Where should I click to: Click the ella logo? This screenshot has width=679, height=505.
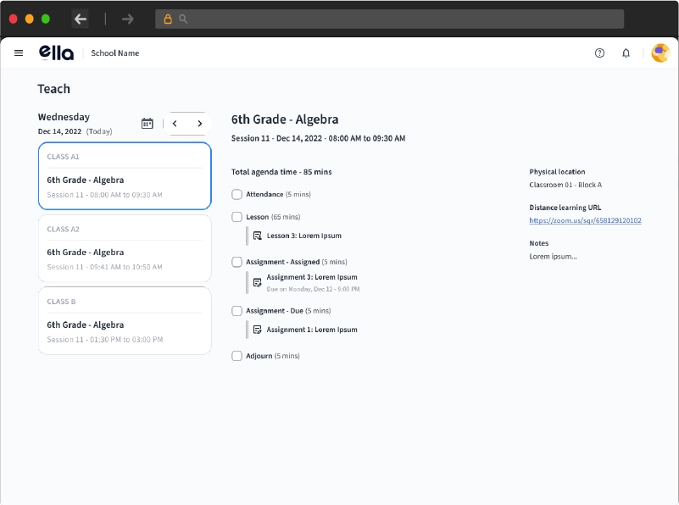(56, 53)
